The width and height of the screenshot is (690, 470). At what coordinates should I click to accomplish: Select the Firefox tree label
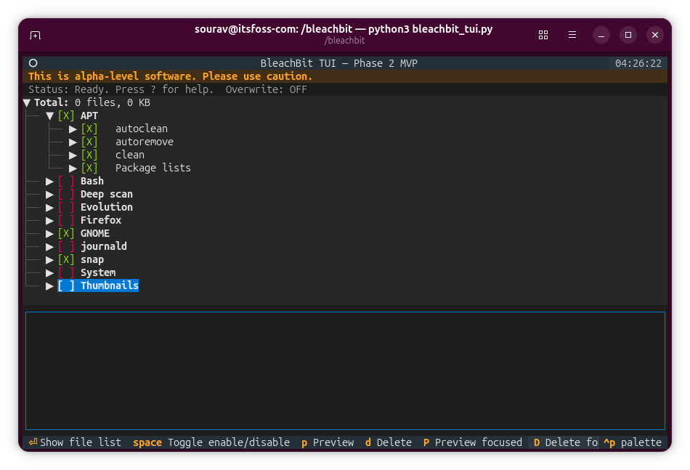(x=101, y=220)
